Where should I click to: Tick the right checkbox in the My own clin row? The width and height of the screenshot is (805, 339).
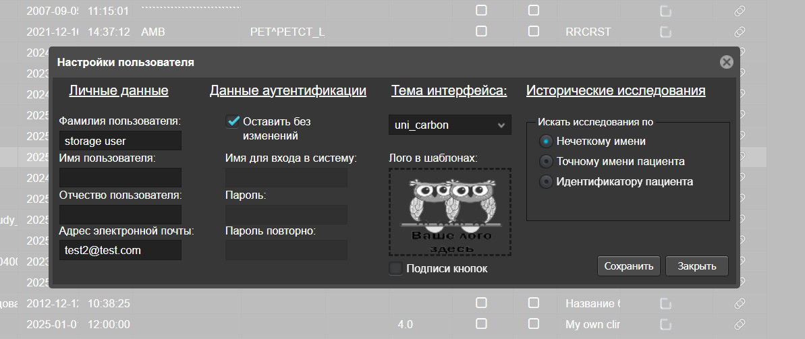534,324
